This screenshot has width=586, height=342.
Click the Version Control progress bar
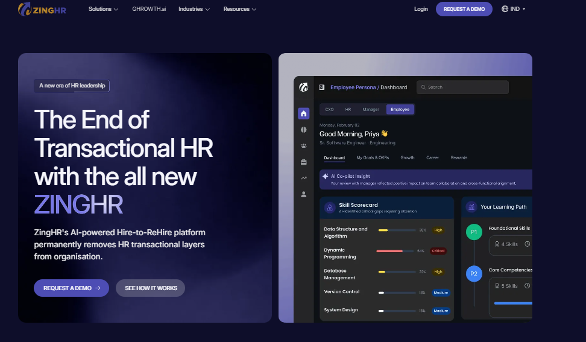click(x=397, y=293)
